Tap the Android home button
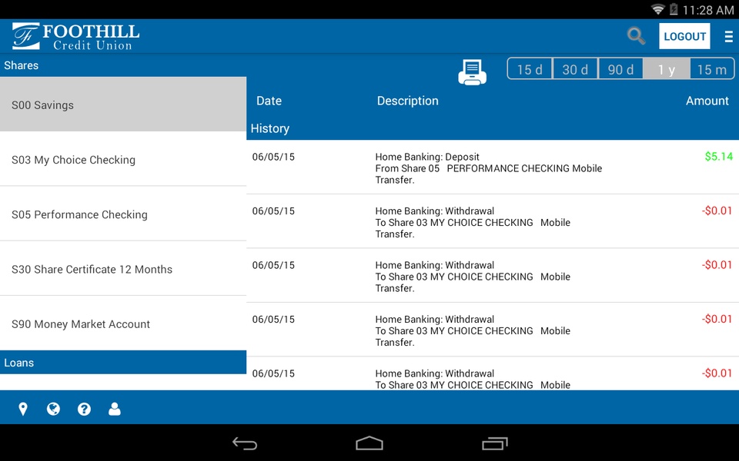 pos(369,443)
